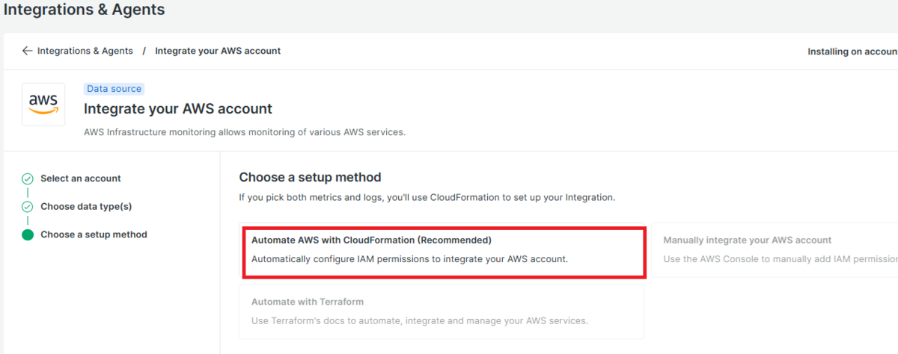Click the 'Installing on account' text

852,52
